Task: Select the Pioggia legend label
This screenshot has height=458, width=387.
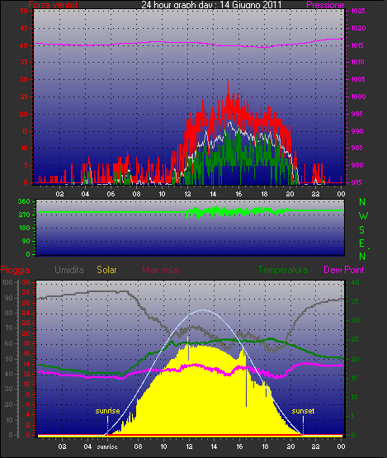Action: (x=15, y=270)
